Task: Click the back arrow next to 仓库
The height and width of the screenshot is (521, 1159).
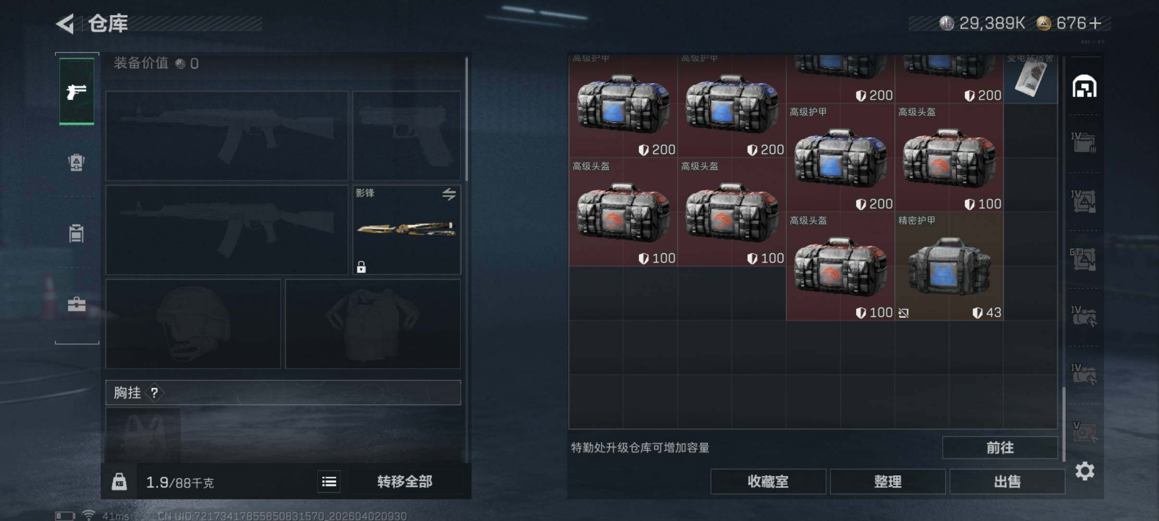Action: (66, 24)
